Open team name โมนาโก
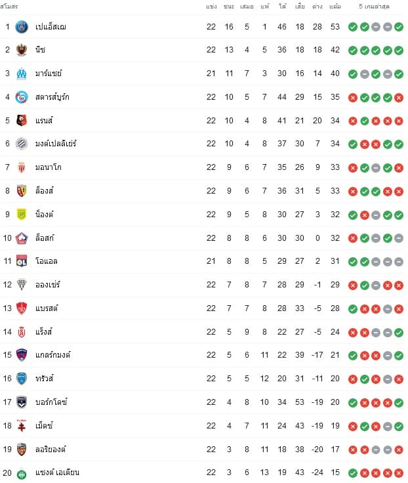 (x=49, y=167)
